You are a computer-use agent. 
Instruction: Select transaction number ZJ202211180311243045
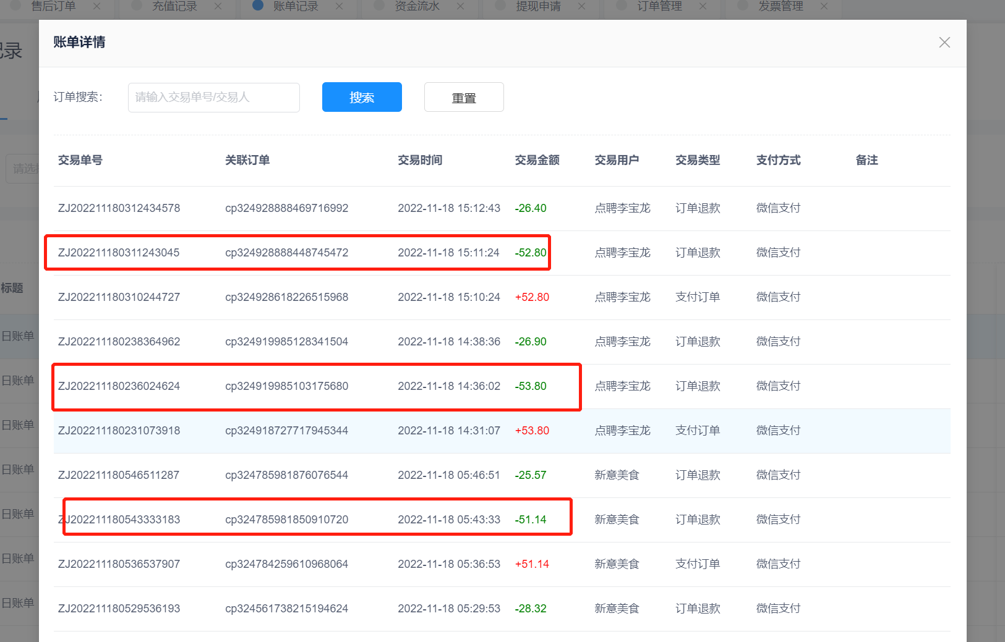coord(119,253)
